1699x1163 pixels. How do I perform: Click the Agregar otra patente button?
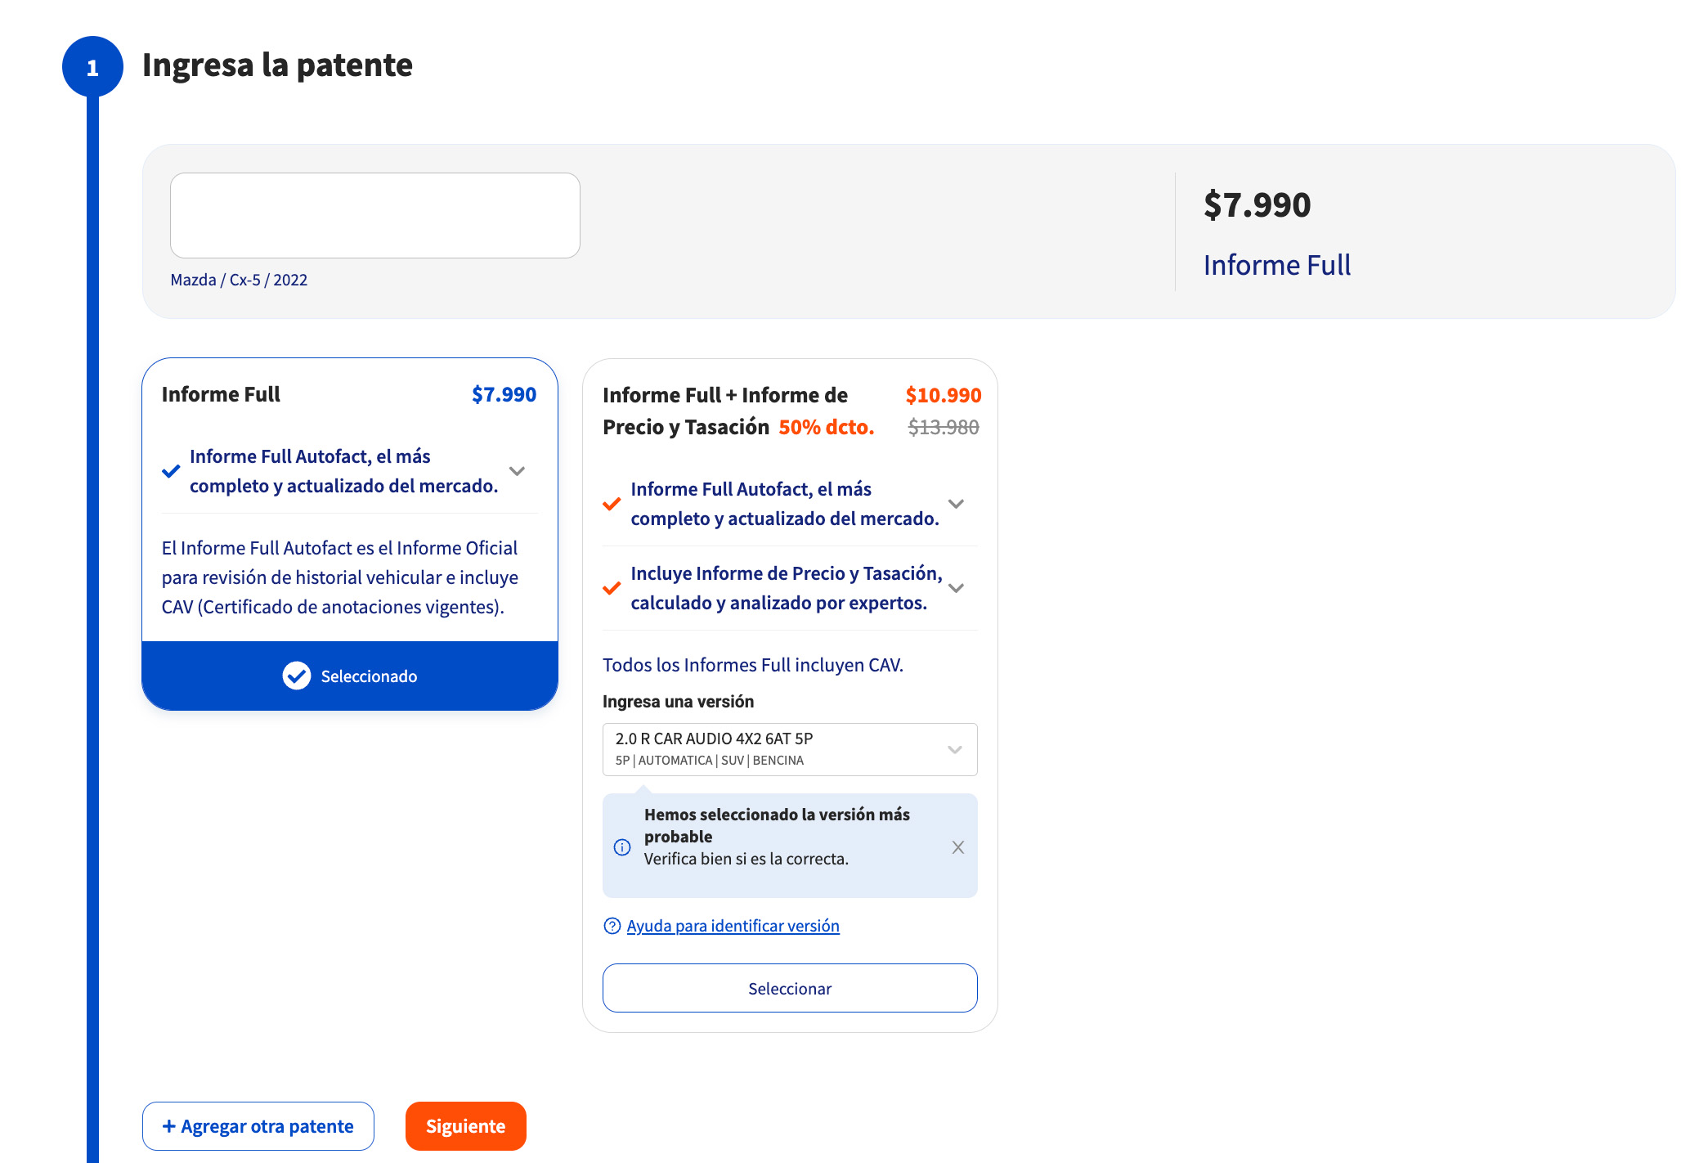258,1125
